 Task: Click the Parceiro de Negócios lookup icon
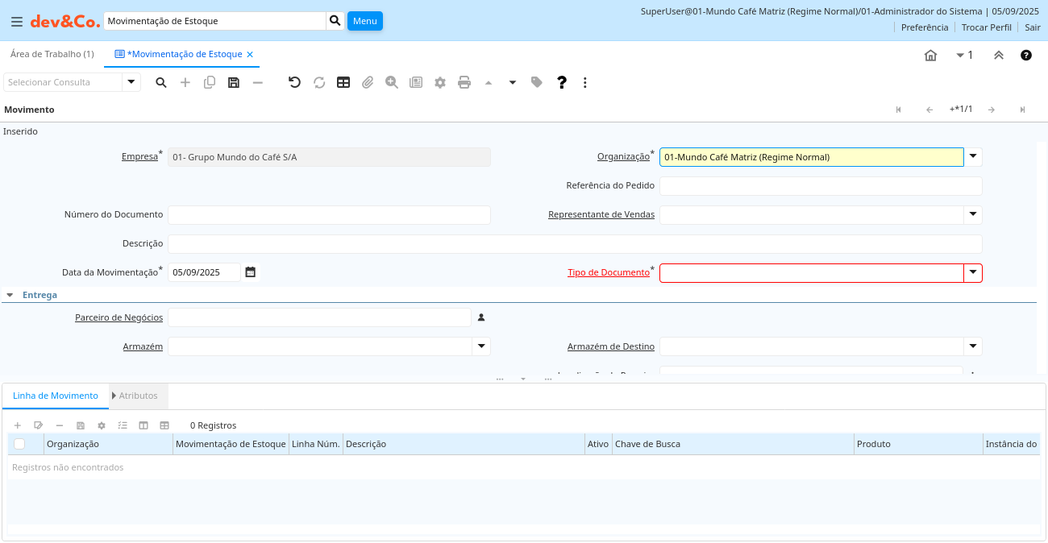[481, 317]
